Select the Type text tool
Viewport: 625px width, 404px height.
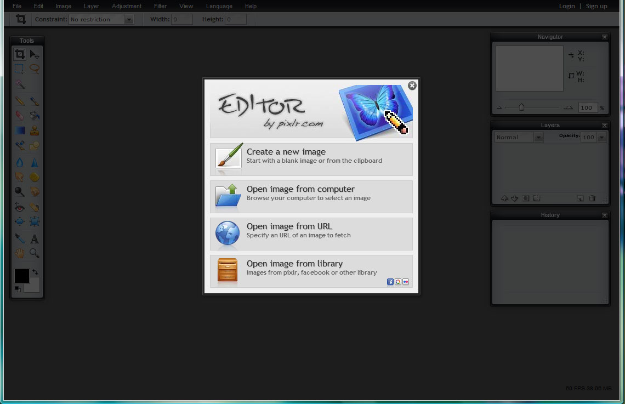(35, 238)
